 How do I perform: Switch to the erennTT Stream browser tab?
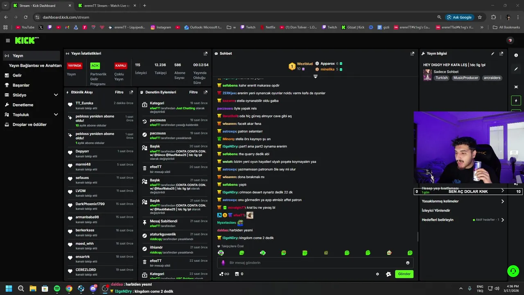(x=106, y=6)
